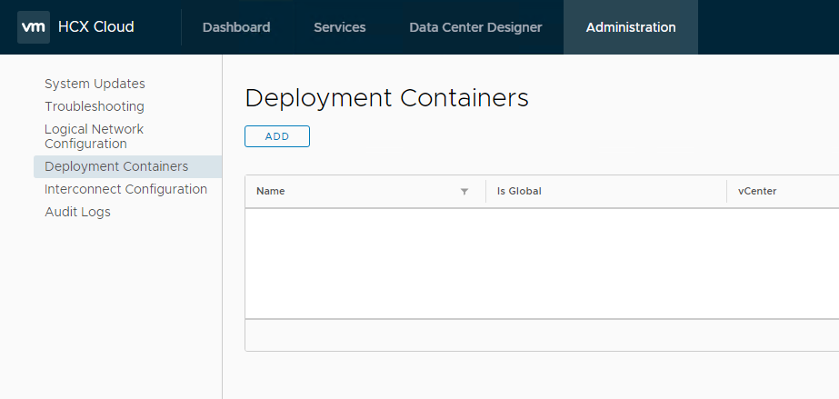This screenshot has height=399, width=839.
Task: View Audit Logs from the sidebar
Action: 77,212
